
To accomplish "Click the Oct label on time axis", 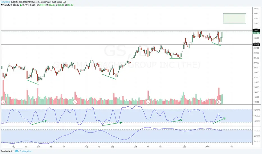I will click(135, 147).
